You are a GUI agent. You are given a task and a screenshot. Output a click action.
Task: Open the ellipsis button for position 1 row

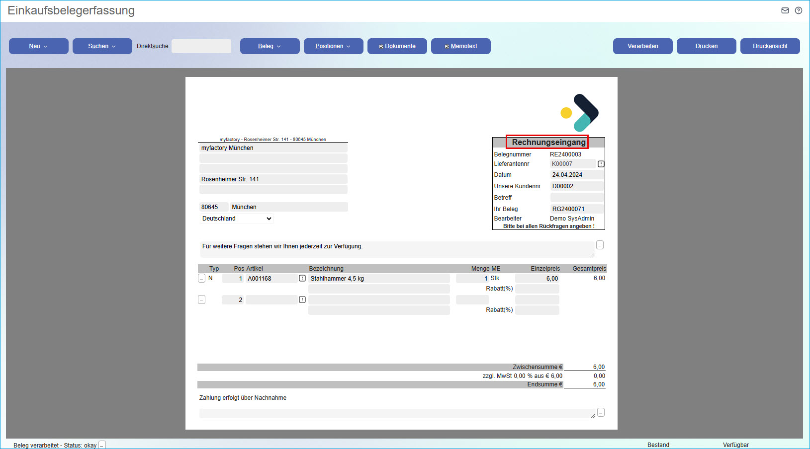[x=201, y=278]
